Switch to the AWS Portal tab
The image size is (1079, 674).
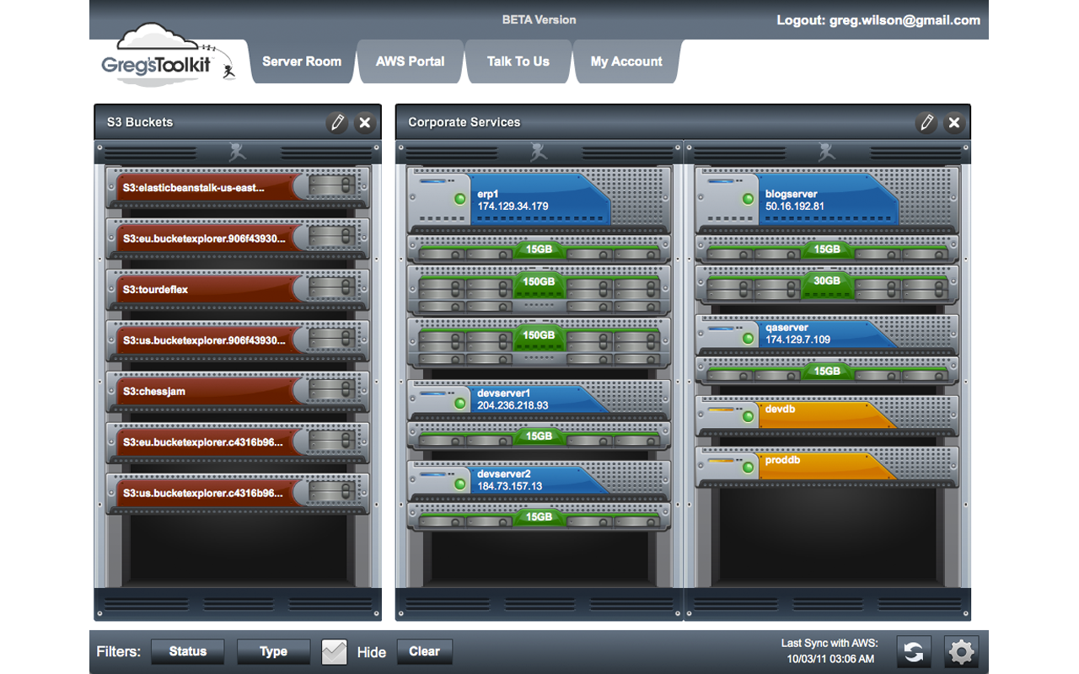[x=410, y=62]
